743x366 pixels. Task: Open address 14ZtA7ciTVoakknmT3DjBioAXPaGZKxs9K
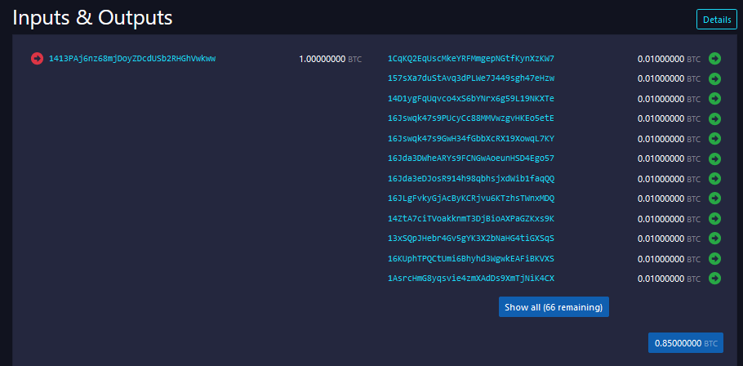(x=471, y=219)
